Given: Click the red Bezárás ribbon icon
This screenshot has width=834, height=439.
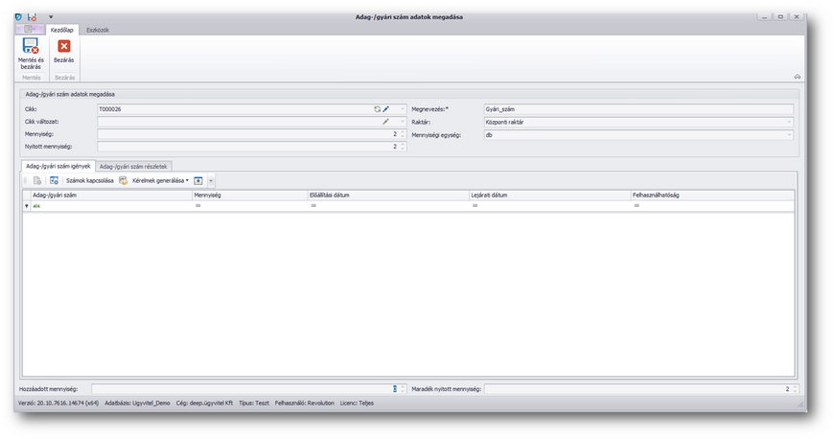Looking at the screenshot, I should pos(64,46).
